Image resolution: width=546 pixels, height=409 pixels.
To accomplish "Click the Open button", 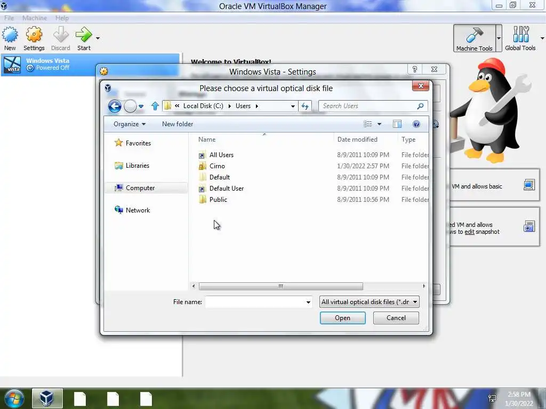I will [343, 318].
